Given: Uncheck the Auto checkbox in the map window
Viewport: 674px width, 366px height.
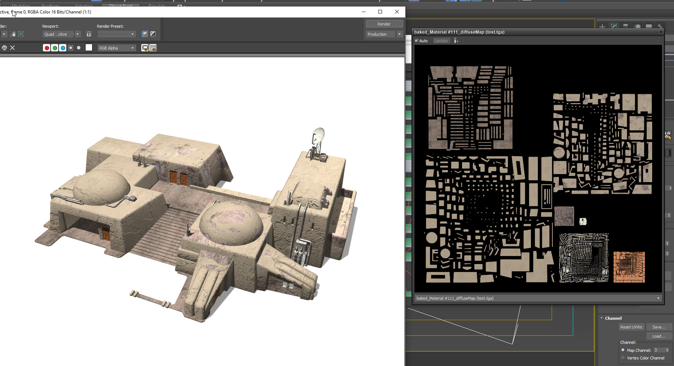Looking at the screenshot, I should coord(417,41).
